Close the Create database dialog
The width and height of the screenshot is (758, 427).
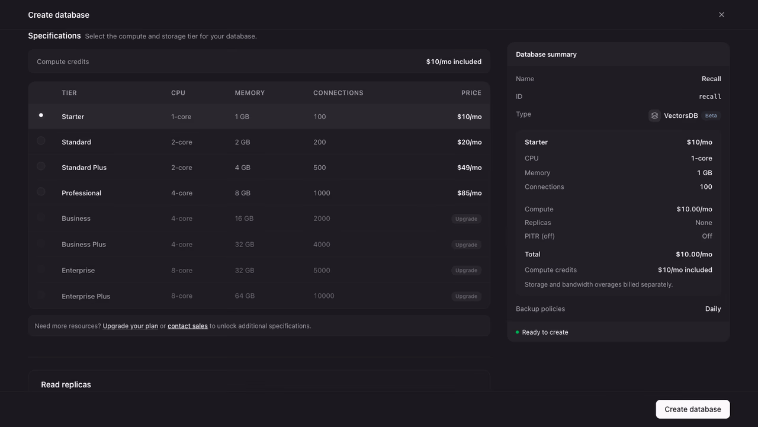tap(721, 15)
